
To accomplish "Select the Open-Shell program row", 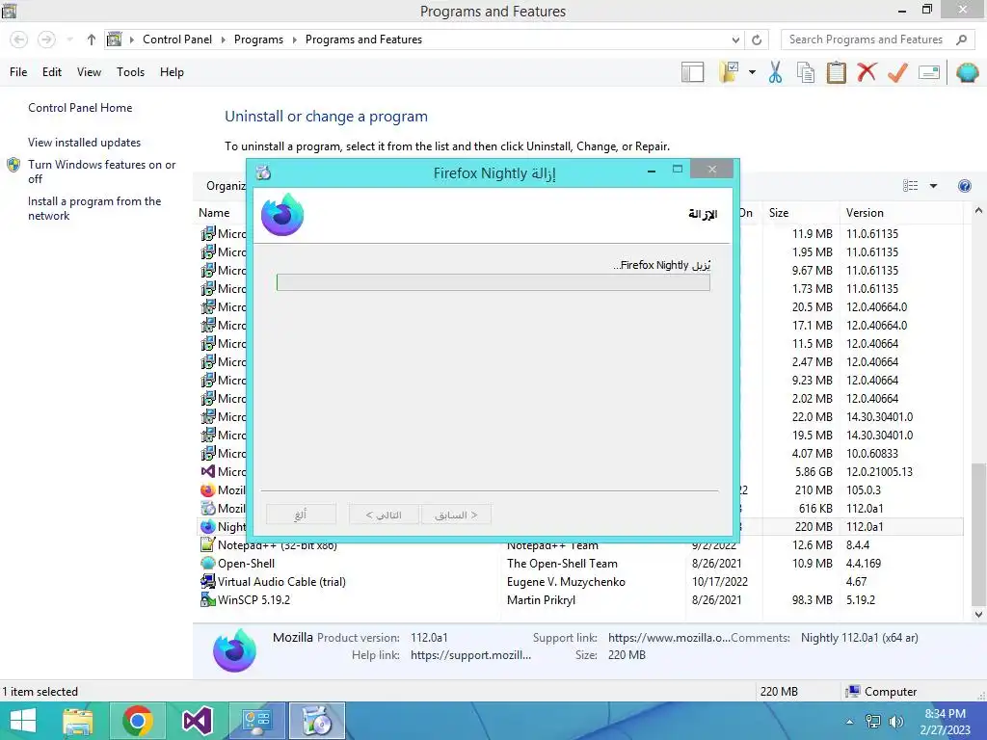I will coord(579,564).
